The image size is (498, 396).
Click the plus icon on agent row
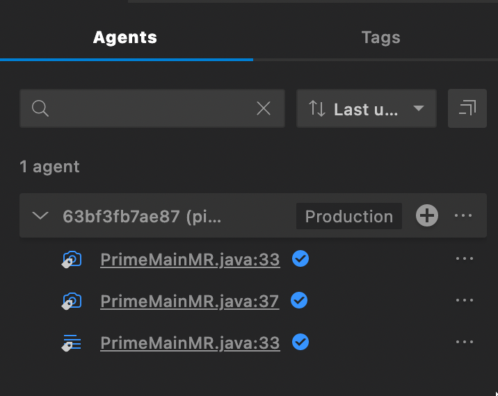(x=427, y=216)
